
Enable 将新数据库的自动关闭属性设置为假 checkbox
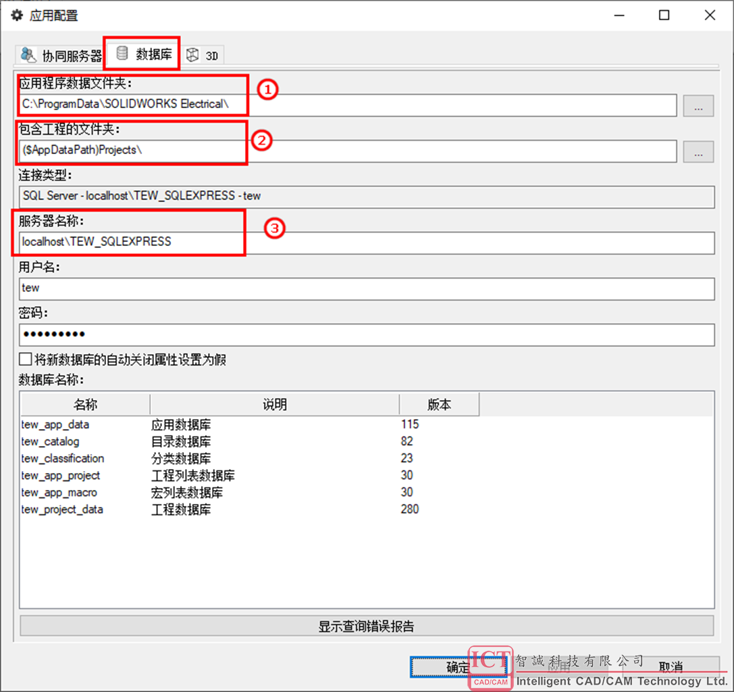coord(25,360)
